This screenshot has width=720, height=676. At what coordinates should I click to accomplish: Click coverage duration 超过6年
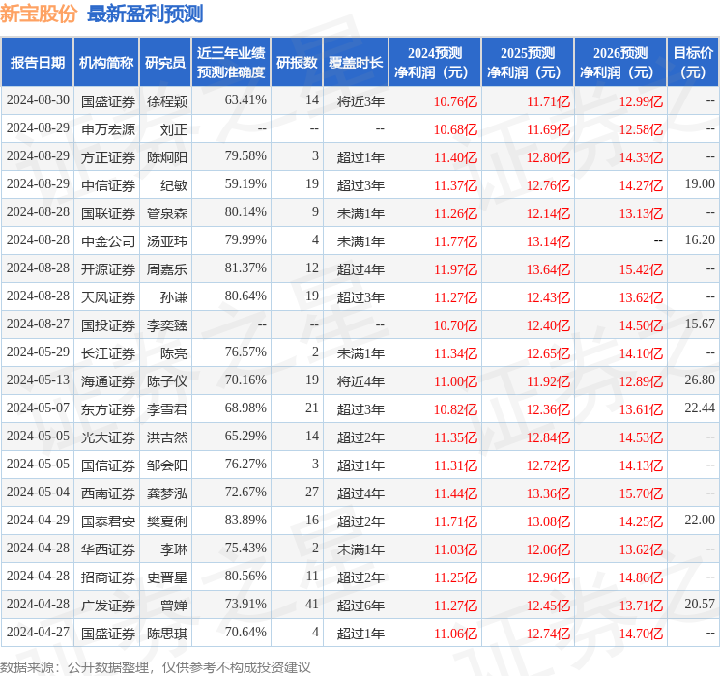tap(360, 606)
